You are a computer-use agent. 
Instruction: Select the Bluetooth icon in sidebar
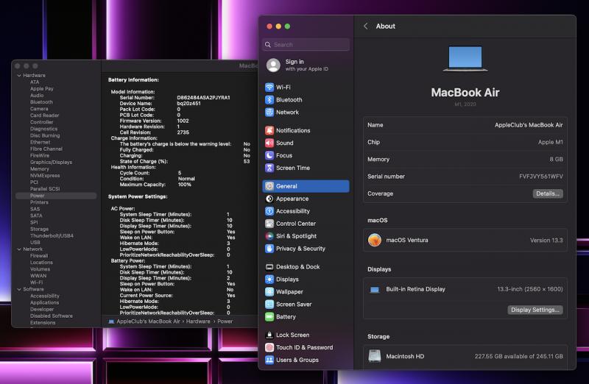pos(270,100)
